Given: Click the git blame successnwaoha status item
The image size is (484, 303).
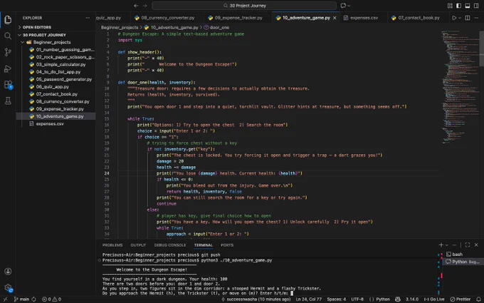Looking at the screenshot, I should [x=256, y=299].
